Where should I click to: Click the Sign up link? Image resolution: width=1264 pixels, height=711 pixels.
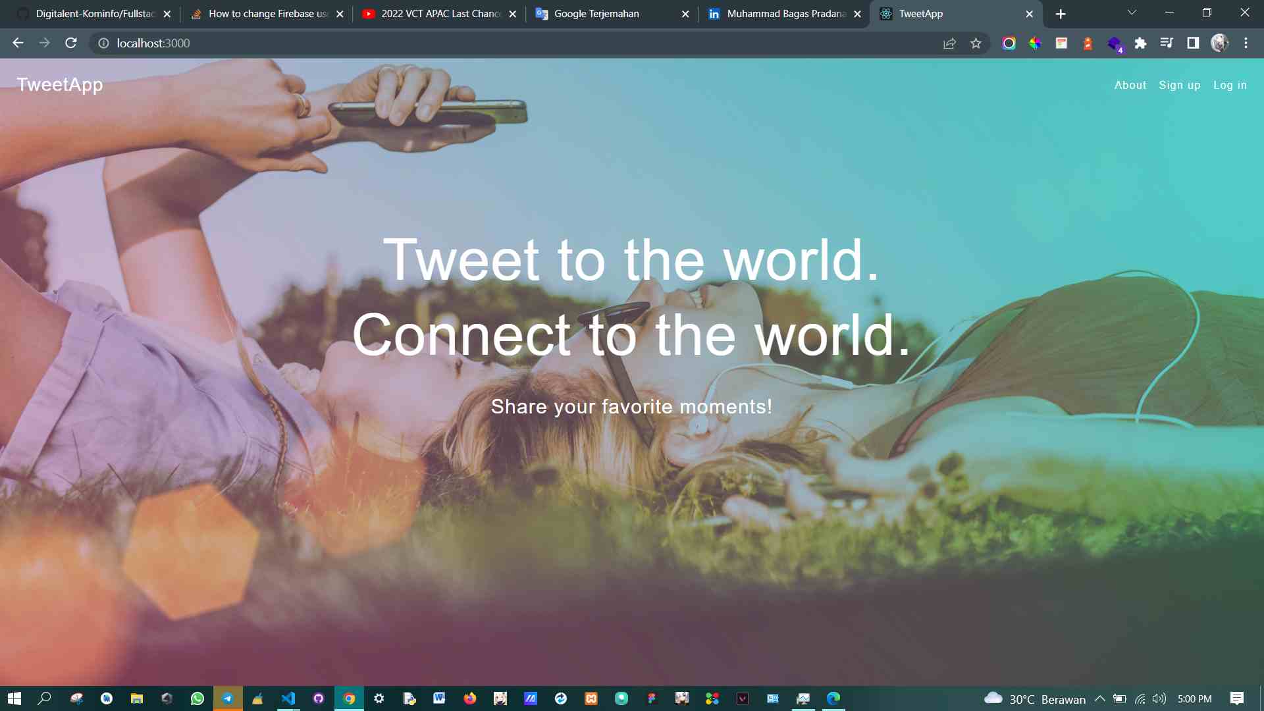1179,85
